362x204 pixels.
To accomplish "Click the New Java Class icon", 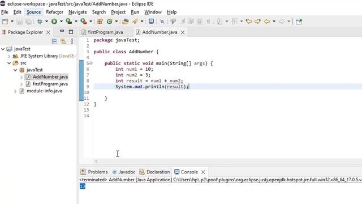I will 109,22.
